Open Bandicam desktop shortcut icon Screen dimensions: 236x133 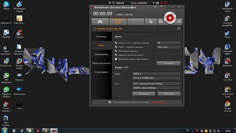pyautogui.click(x=228, y=62)
